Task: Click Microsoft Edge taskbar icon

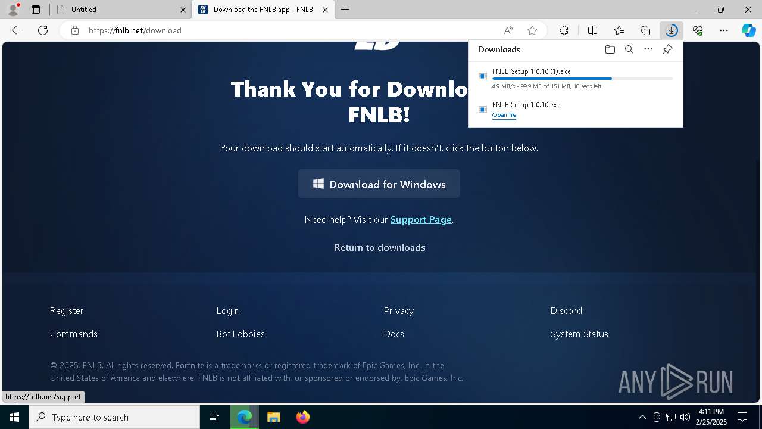Action: pyautogui.click(x=245, y=417)
